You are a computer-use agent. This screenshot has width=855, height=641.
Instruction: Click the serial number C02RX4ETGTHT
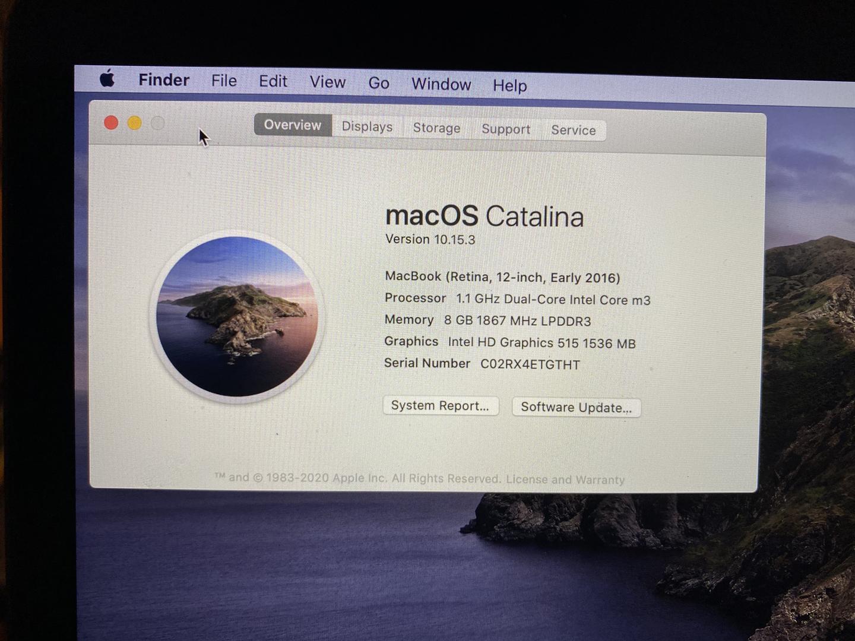point(530,364)
